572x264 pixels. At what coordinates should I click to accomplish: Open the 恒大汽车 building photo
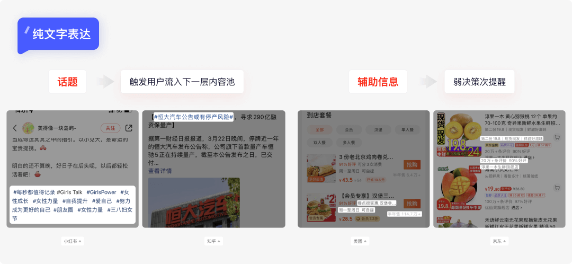(x=194, y=203)
